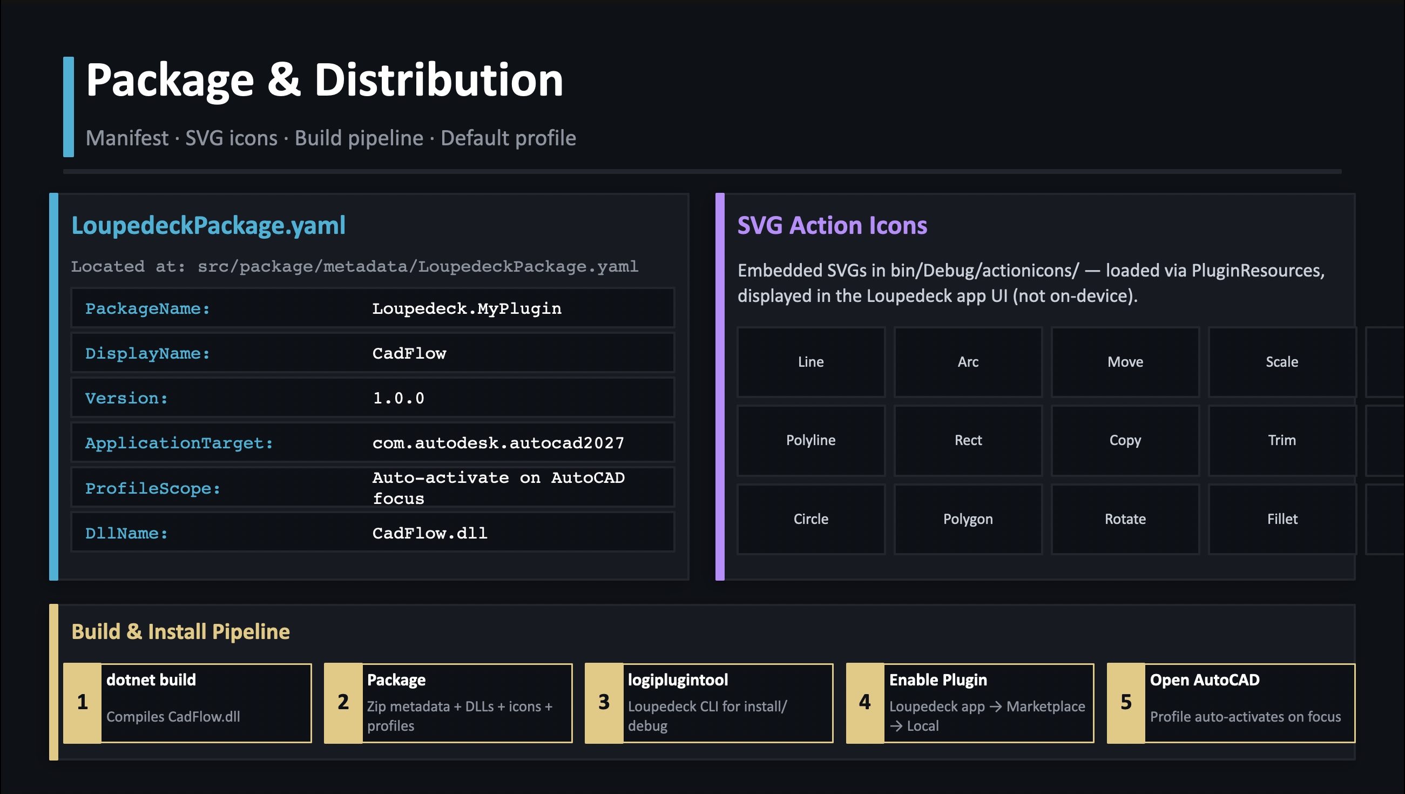Click the Open AutoCAD step card
The height and width of the screenshot is (794, 1405).
point(1231,703)
